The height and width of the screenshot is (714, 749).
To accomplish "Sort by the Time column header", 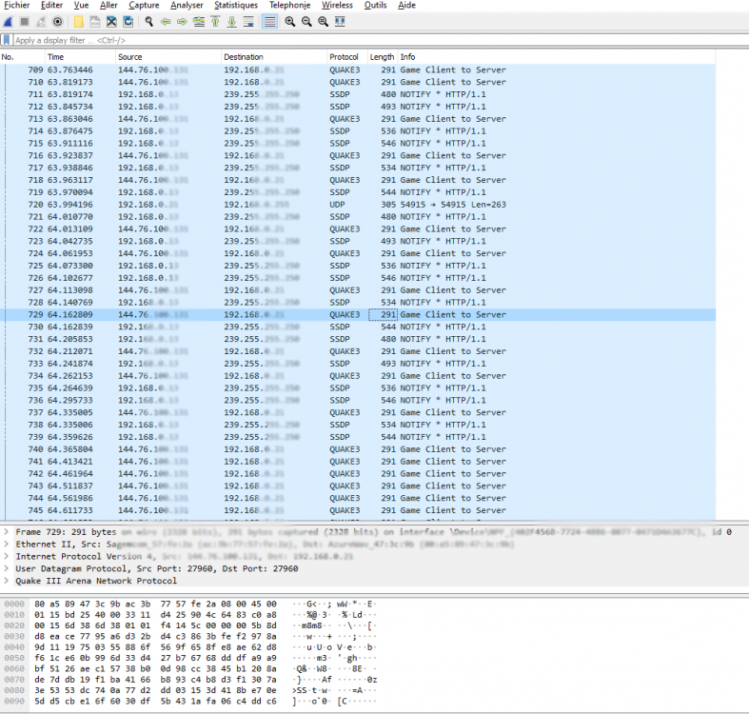I will point(80,57).
